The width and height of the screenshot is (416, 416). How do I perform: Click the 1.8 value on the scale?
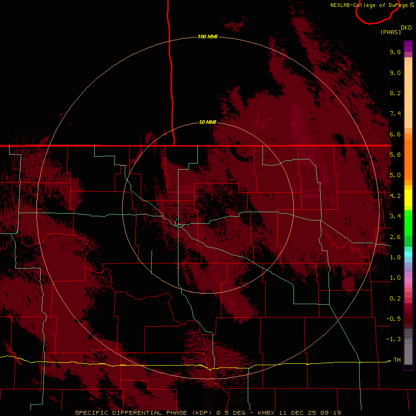[395, 257]
